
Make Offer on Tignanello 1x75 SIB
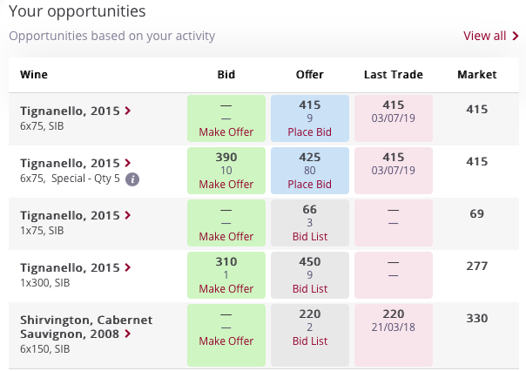226,237
